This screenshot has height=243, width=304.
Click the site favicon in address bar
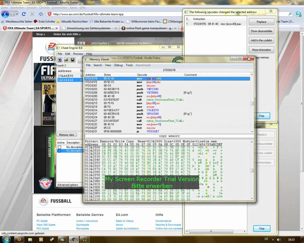[x=49, y=14]
